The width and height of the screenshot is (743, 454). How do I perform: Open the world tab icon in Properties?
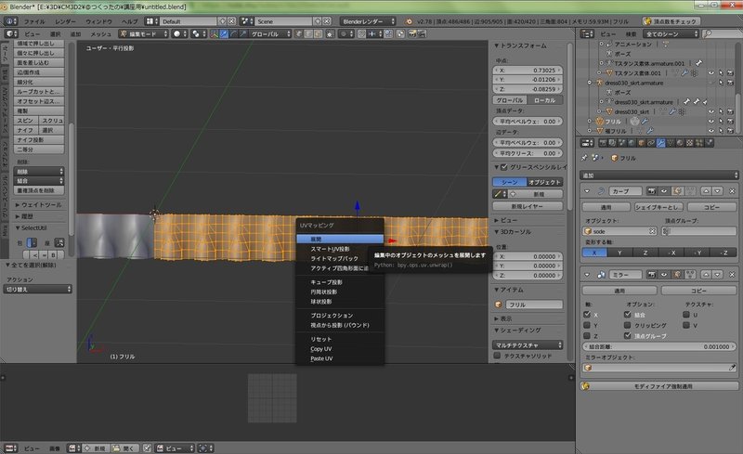pyautogui.click(x=632, y=143)
